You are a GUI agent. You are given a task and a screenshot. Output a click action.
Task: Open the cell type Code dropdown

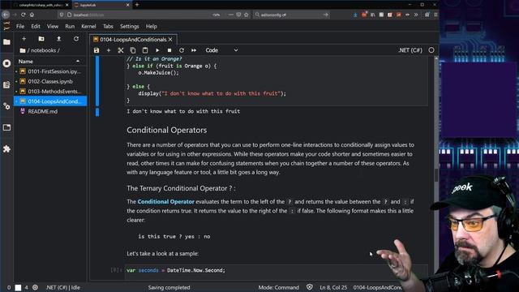click(x=221, y=50)
